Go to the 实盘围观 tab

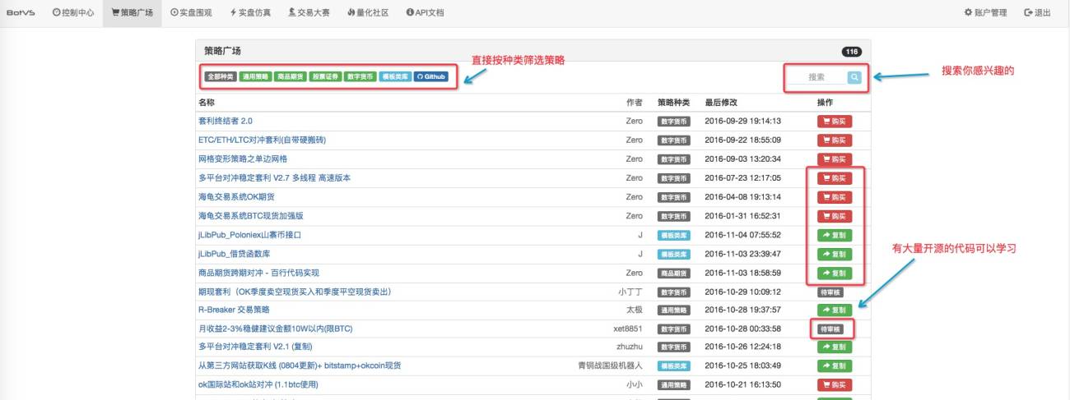point(191,13)
